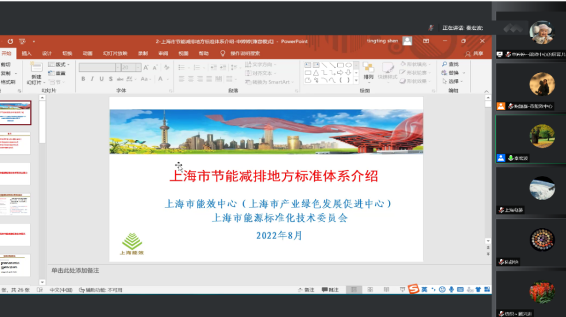Switch to the Slide Show (幻灯片放映) tab
566x317 pixels.
click(115, 53)
